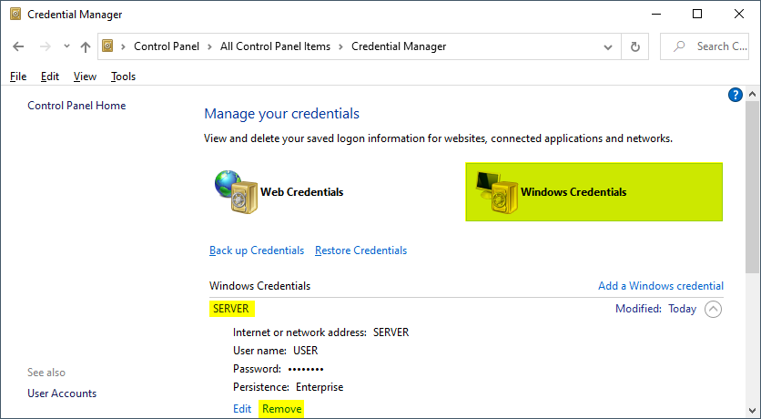
Task: Click the Back navigation arrow
Action: (18, 46)
